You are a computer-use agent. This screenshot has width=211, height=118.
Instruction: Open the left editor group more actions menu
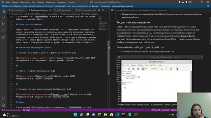click(106, 10)
